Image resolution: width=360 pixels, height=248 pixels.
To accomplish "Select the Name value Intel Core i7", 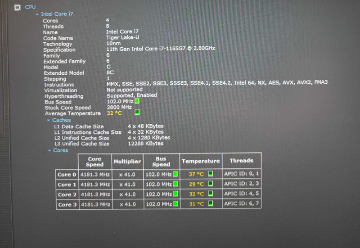I will [x=122, y=32].
